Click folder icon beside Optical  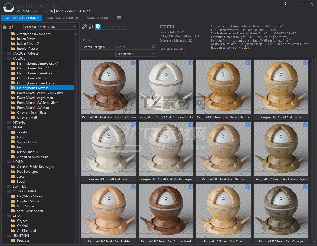pos(13,225)
